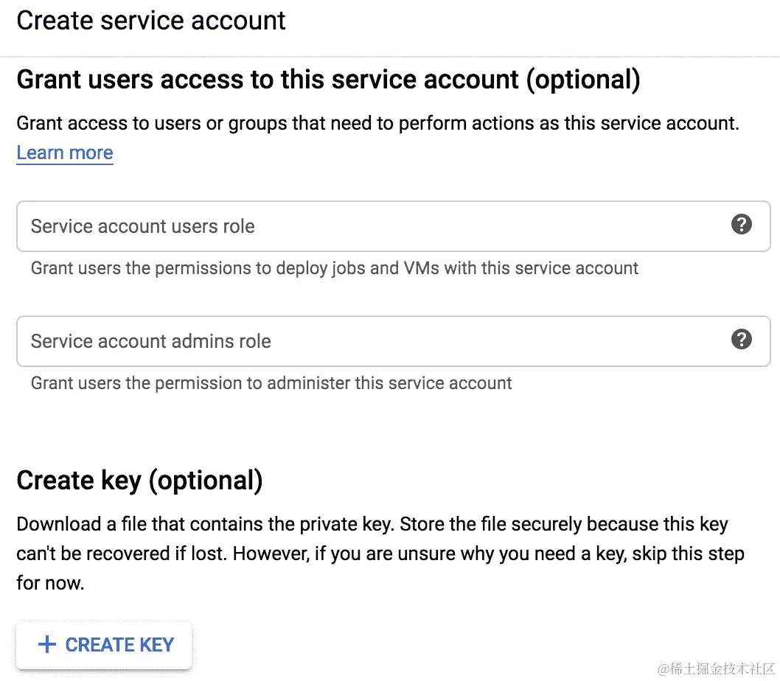The height and width of the screenshot is (681, 780).
Task: Click help icon for admins role
Action: pyautogui.click(x=741, y=339)
